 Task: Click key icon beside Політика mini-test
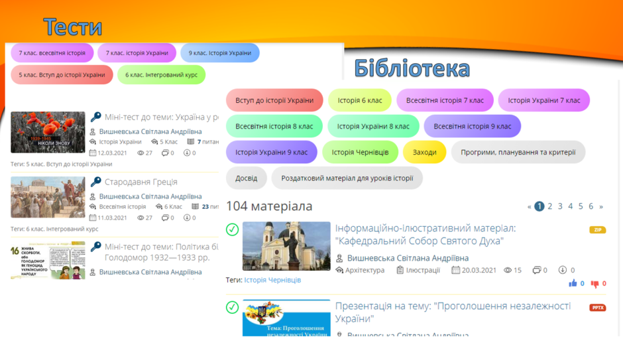tap(95, 246)
